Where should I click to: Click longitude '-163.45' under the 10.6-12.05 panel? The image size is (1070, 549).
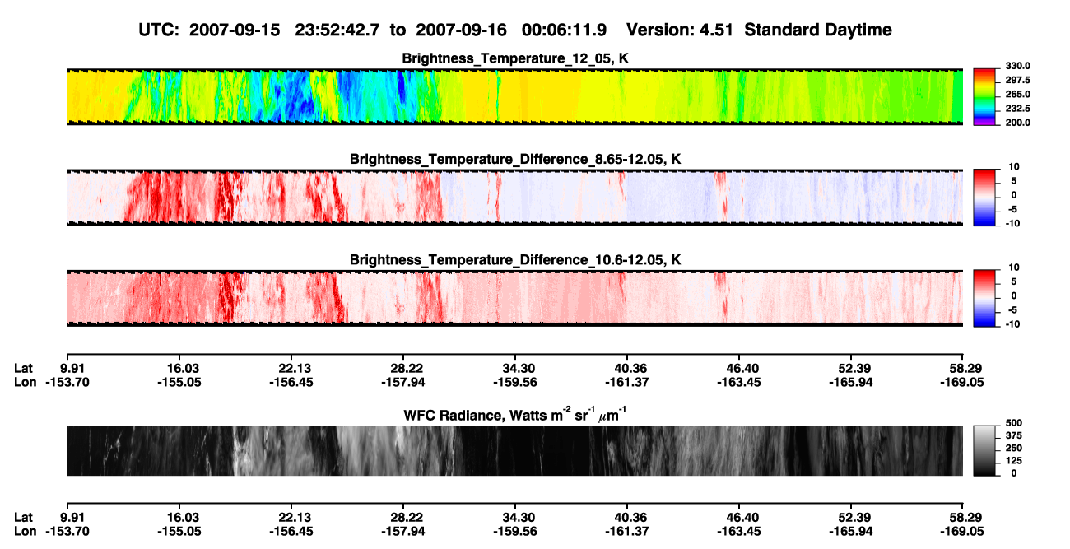737,382
